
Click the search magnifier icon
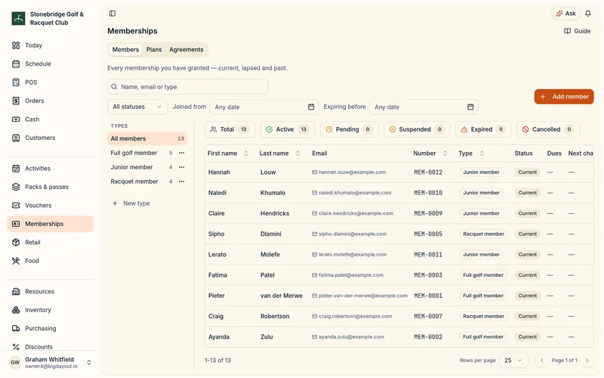point(114,87)
